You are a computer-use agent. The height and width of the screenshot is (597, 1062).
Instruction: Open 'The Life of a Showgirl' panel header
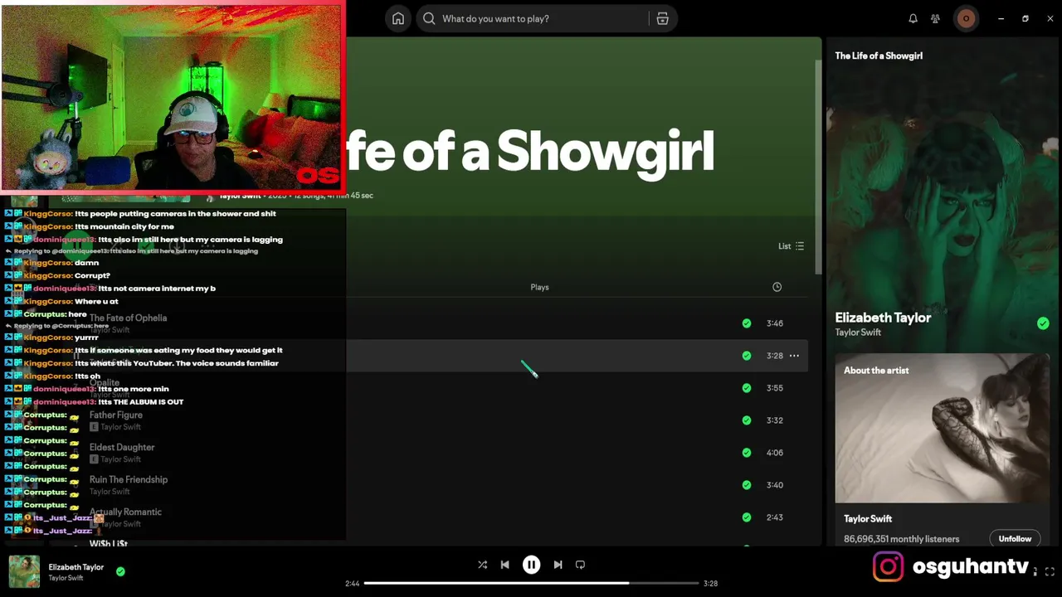879,56
